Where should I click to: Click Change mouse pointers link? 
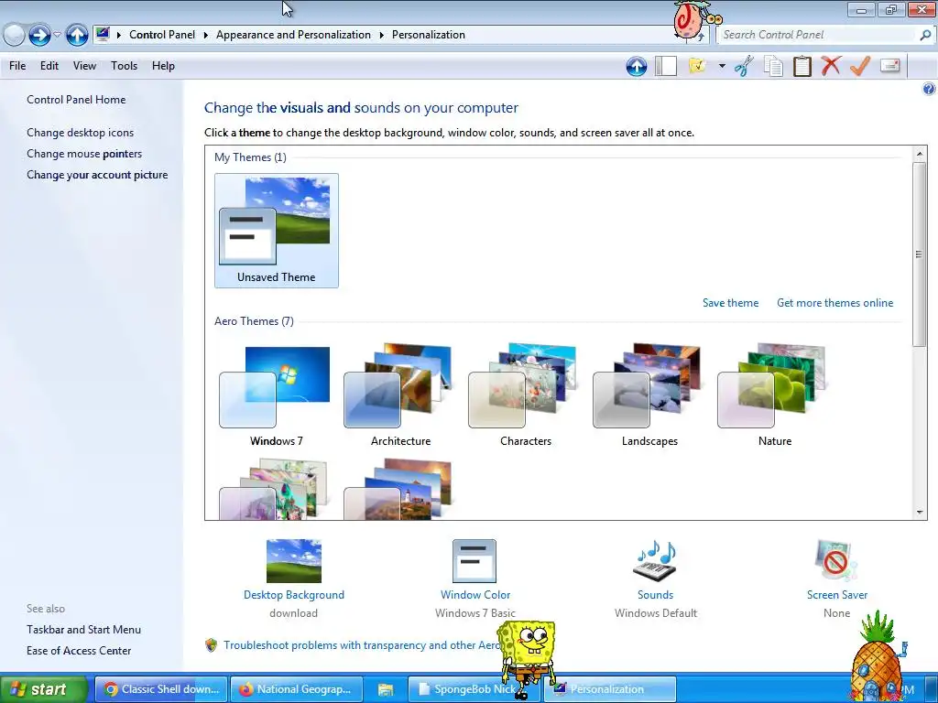[x=84, y=154]
